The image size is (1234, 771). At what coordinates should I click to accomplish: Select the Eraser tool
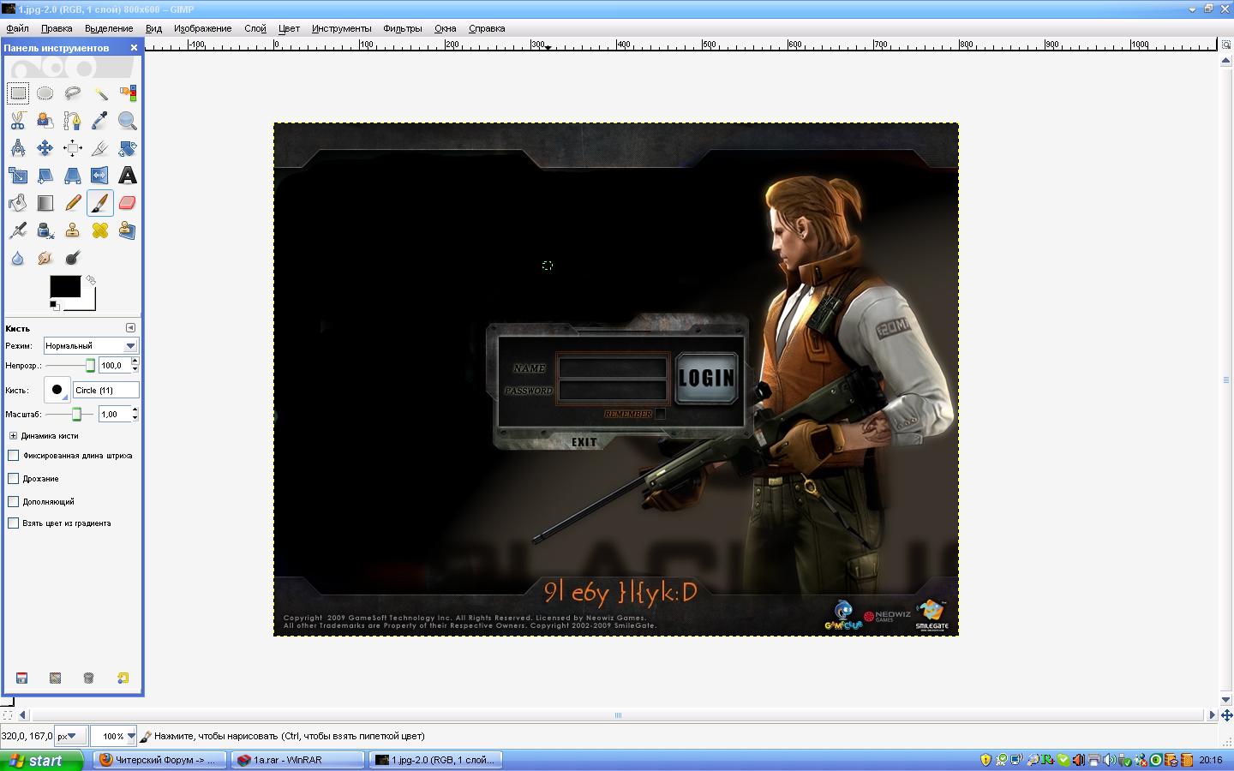tap(127, 203)
